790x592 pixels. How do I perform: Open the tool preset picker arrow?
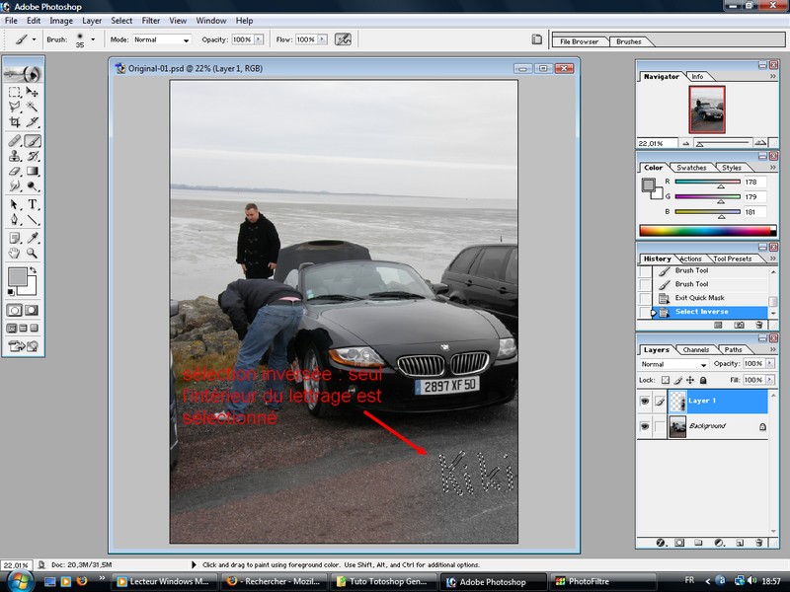(x=34, y=39)
